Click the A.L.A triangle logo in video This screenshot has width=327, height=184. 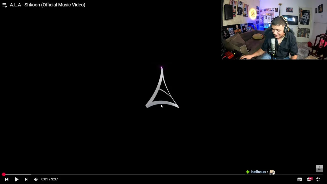coord(162,88)
